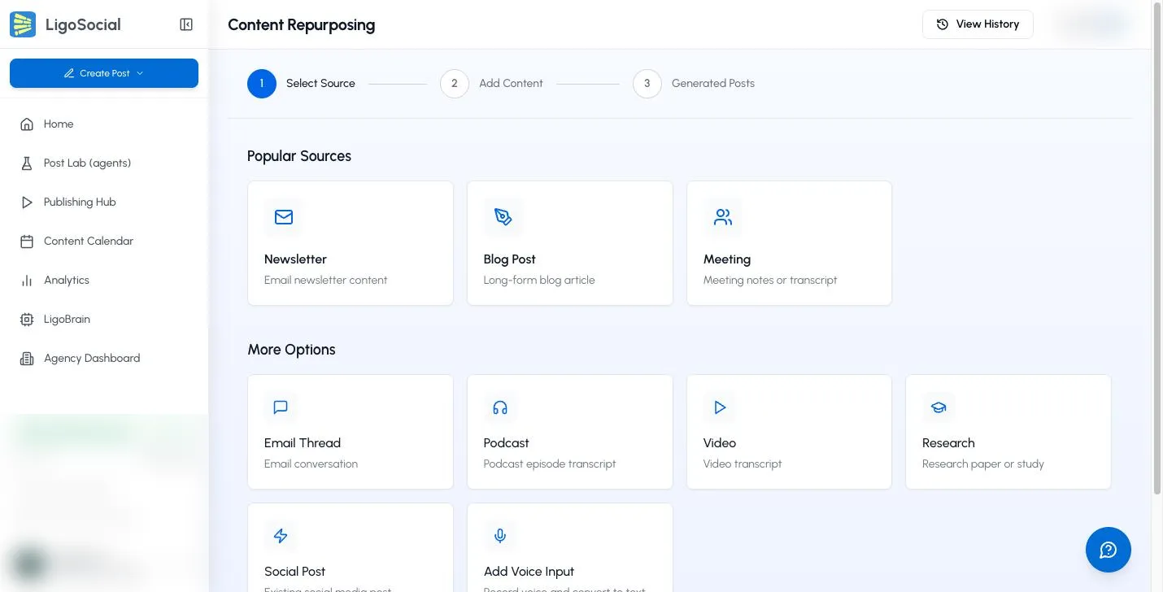
Task: Click the Home house icon
Action: (27, 124)
